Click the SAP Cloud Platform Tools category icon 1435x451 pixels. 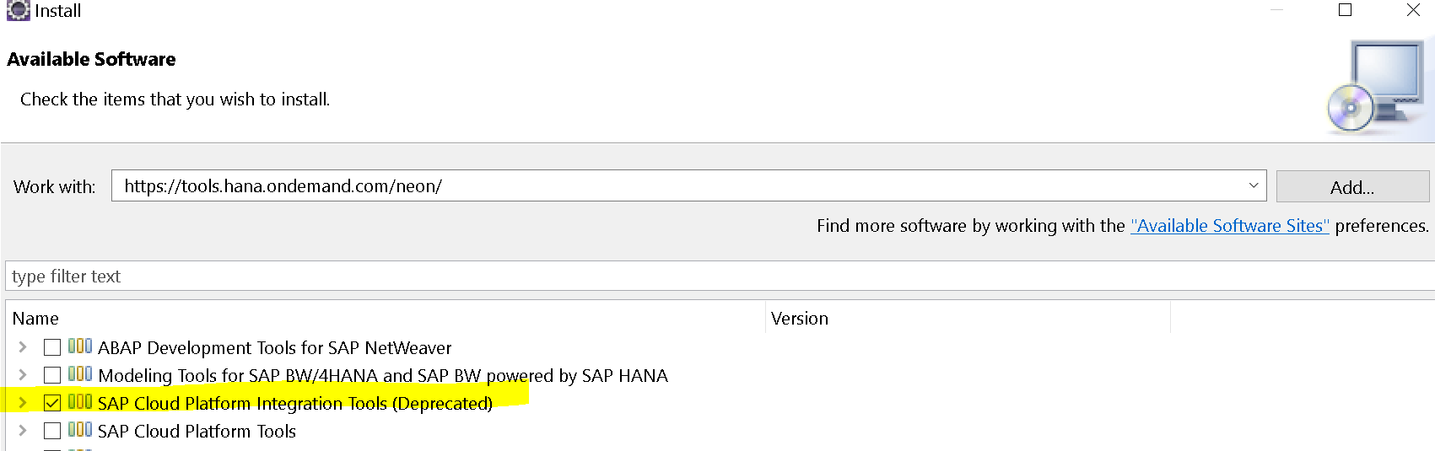click(x=80, y=429)
